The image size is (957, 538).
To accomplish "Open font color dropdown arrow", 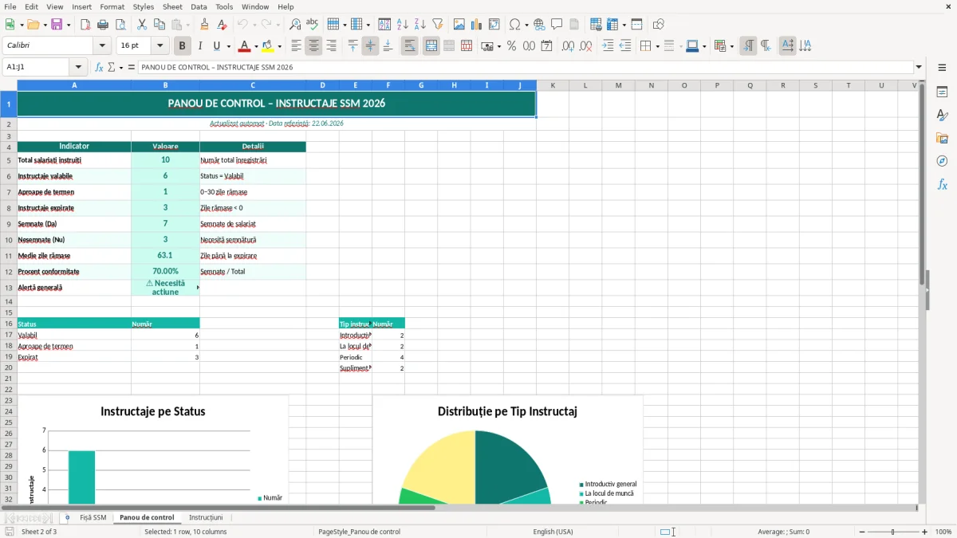I will point(256,46).
